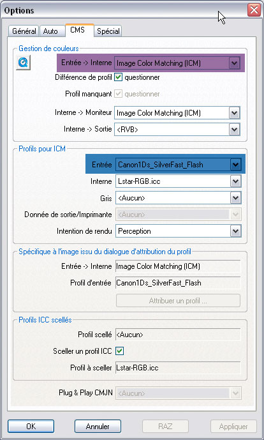Screen dimensions: 264x440
Task: Click the OK button
Action: 31,426
